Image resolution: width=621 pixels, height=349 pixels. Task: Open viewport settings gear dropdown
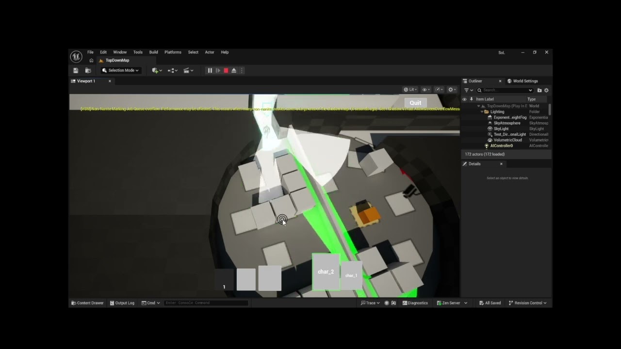click(452, 90)
